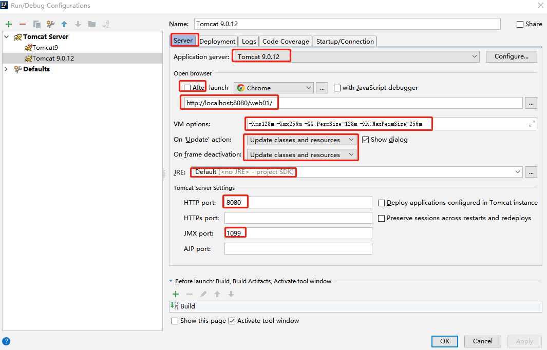Switch to Deployment tab
Screen dimensions: 547x350
[217, 41]
